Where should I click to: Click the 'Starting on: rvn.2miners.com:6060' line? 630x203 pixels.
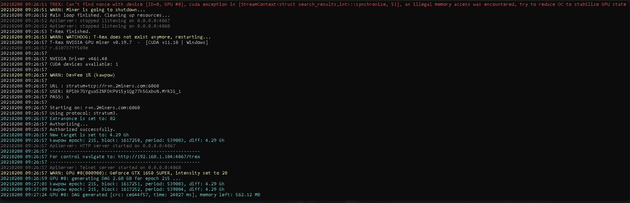[70, 108]
